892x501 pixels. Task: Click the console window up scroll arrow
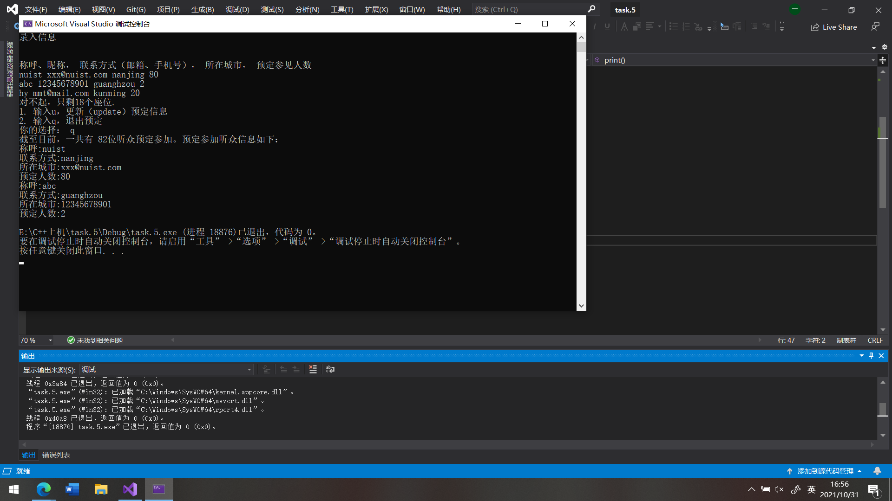581,37
